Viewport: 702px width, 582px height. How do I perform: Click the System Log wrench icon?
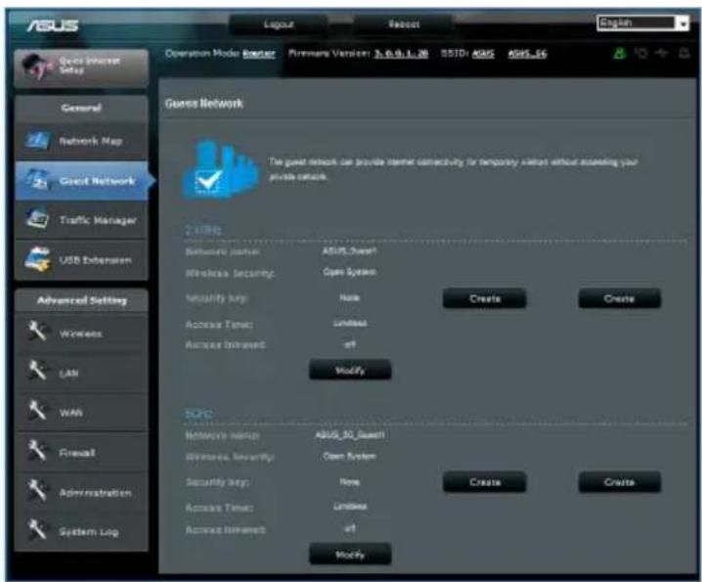37,530
